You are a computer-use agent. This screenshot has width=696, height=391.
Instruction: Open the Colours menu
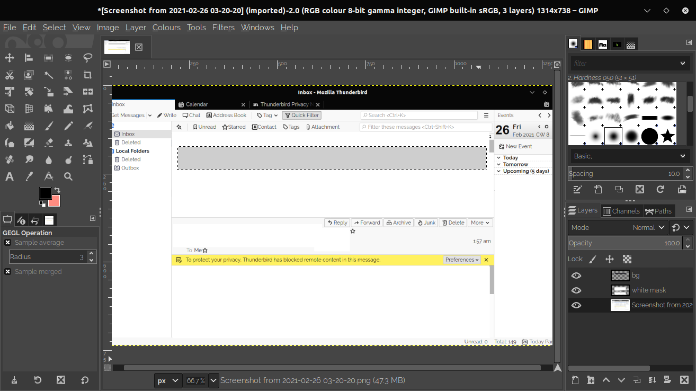tap(166, 28)
